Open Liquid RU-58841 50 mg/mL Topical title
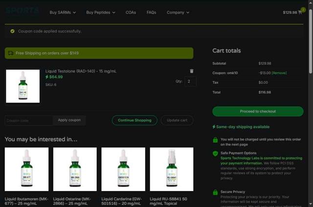 [x=168, y=201]
